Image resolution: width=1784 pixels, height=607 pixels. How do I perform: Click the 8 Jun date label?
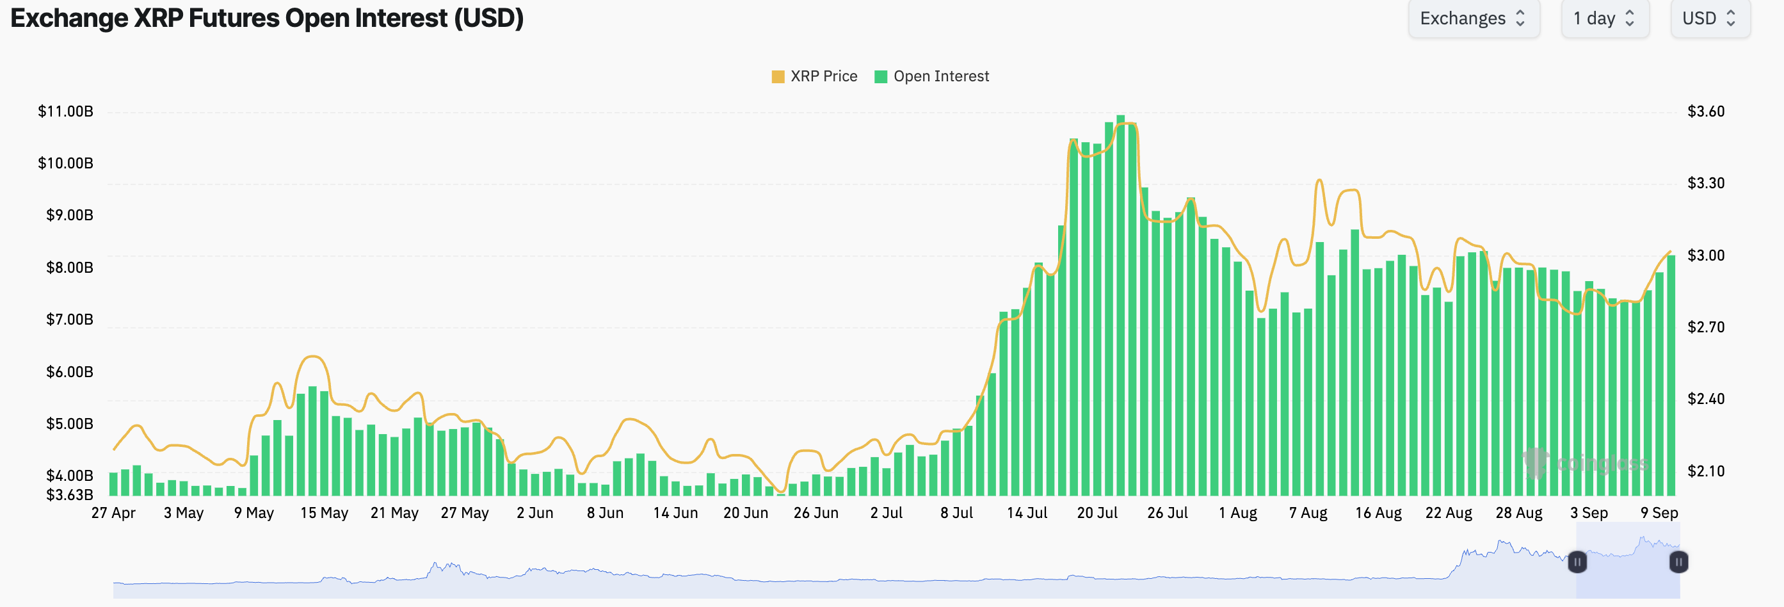click(x=606, y=514)
